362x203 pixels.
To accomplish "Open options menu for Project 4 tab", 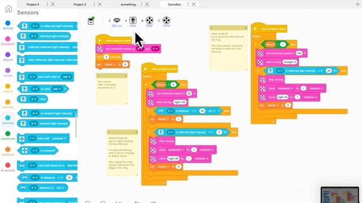I will [x=47, y=5].
